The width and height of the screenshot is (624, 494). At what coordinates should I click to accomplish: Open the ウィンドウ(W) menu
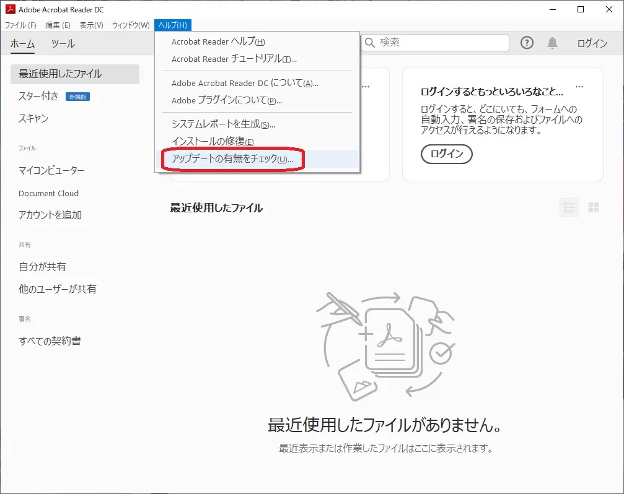131,25
